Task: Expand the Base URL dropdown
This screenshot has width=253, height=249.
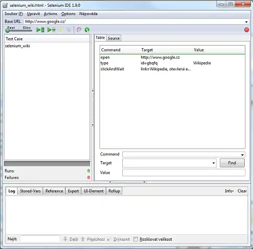Action: 246,22
